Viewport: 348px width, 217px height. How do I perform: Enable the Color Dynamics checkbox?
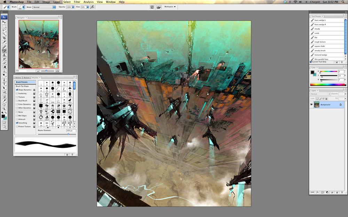pyautogui.click(x=17, y=104)
